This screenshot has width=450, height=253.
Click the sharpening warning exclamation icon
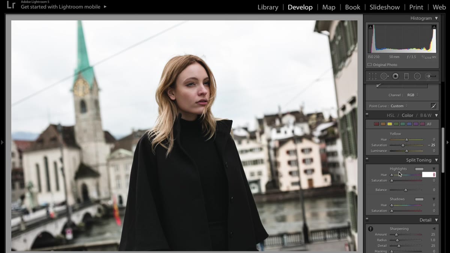(x=370, y=229)
